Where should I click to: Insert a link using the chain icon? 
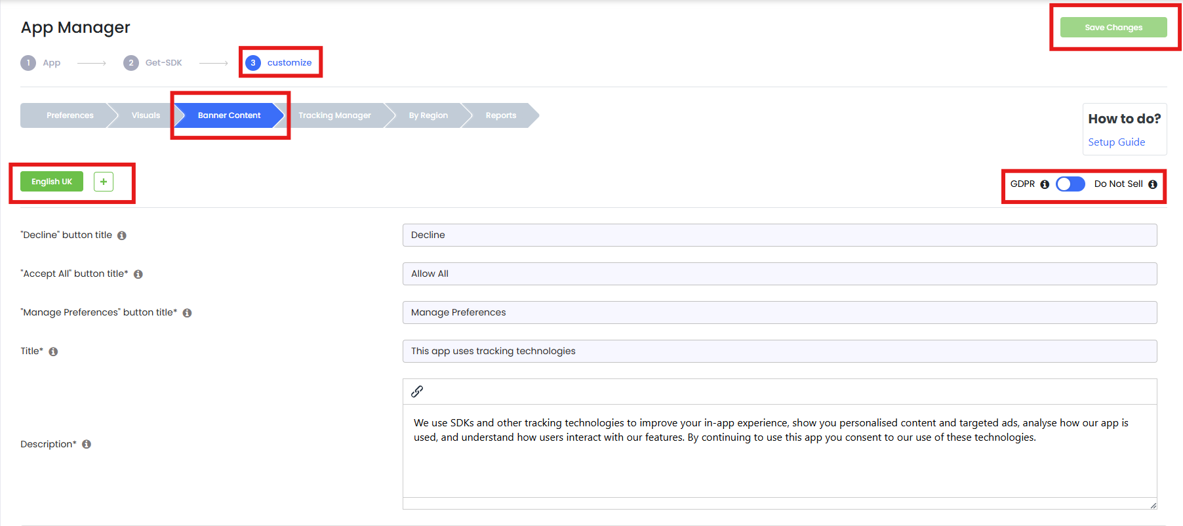417,392
